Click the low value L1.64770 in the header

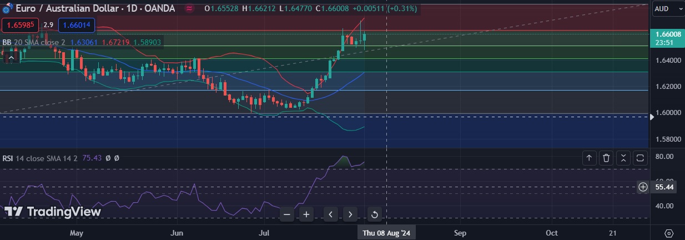(296, 9)
